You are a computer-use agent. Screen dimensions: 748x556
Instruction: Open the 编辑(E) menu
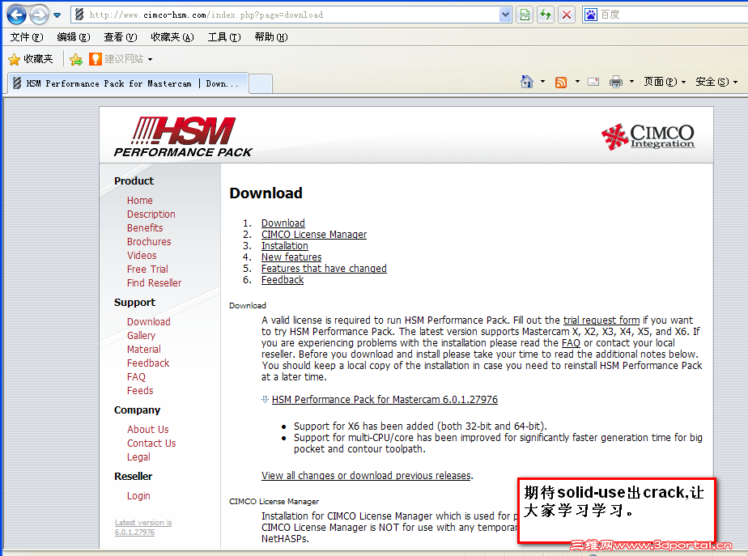(74, 36)
